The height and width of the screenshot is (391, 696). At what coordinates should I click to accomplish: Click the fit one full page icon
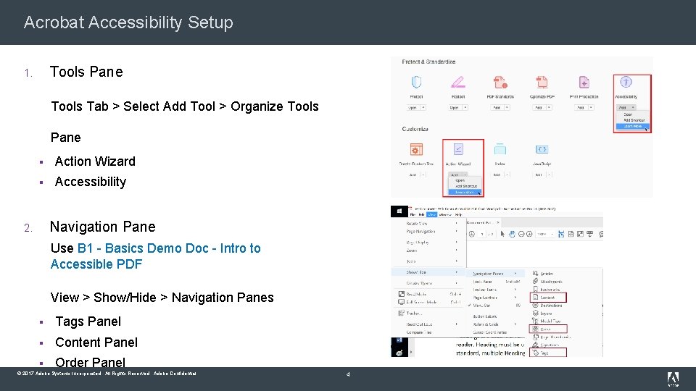point(571,234)
